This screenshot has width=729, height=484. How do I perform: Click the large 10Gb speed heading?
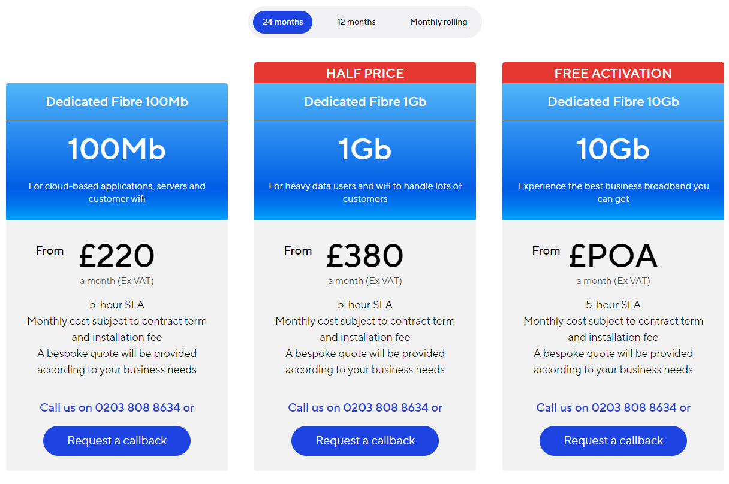click(613, 149)
